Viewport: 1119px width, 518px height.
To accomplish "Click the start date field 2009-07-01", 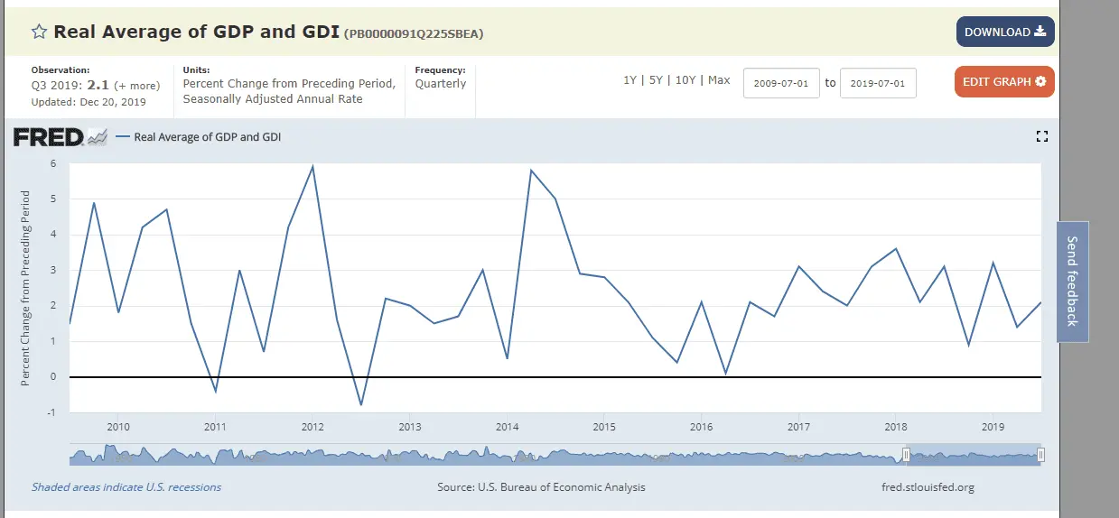I will [x=781, y=84].
